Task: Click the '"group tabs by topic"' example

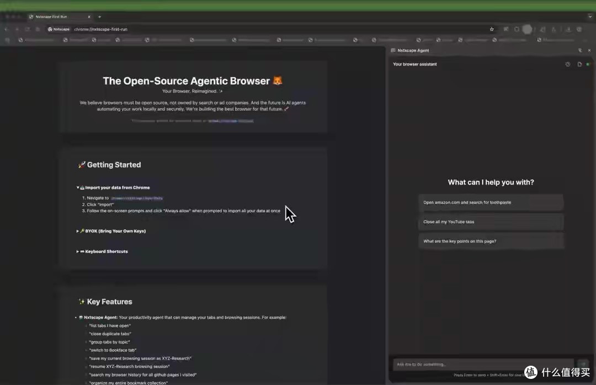Action: pos(109,342)
